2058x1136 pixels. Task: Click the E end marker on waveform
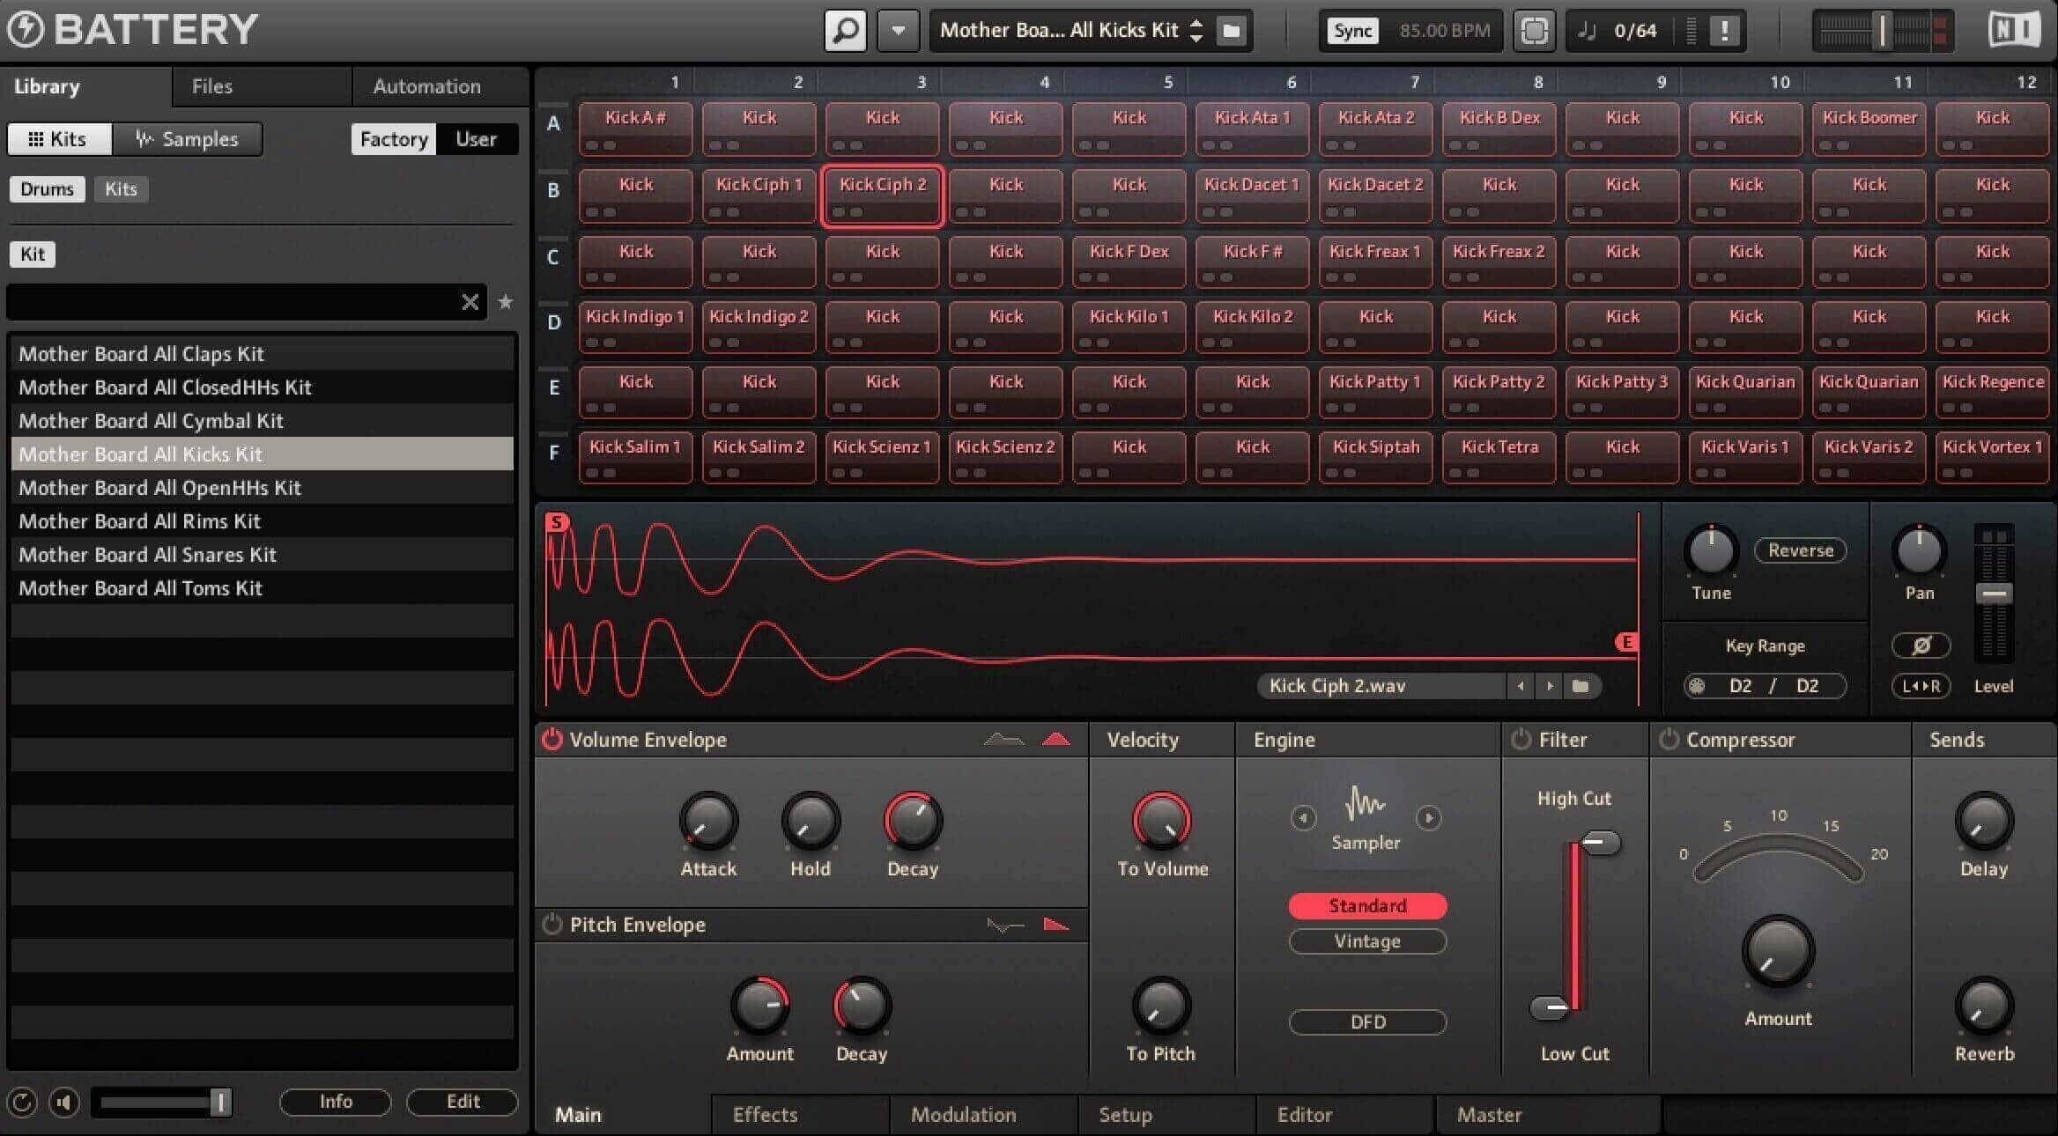pyautogui.click(x=1626, y=643)
